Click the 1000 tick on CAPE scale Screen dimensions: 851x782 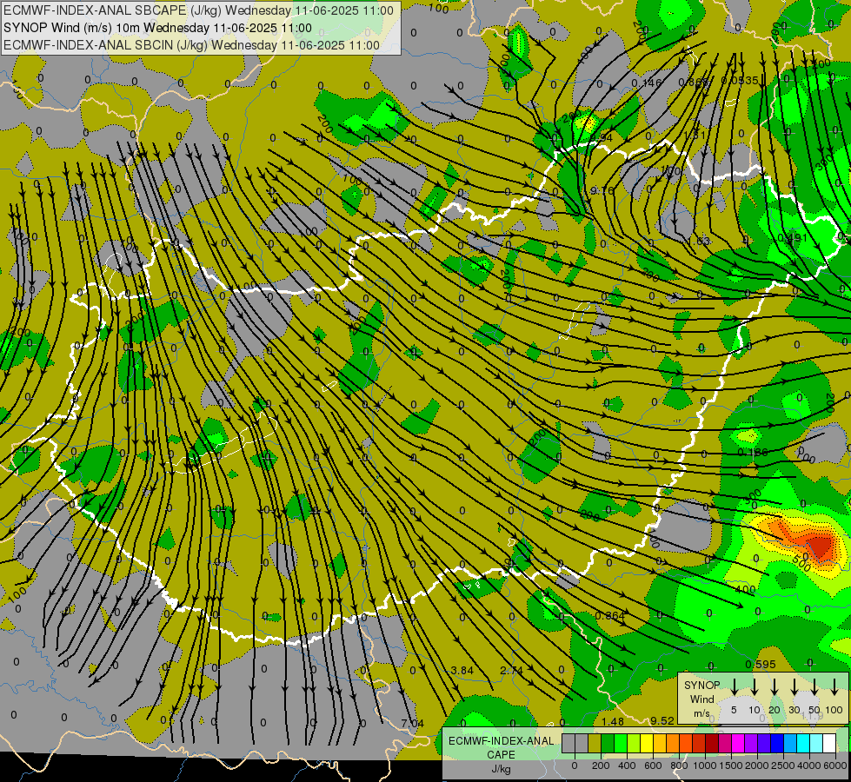pyautogui.click(x=705, y=765)
